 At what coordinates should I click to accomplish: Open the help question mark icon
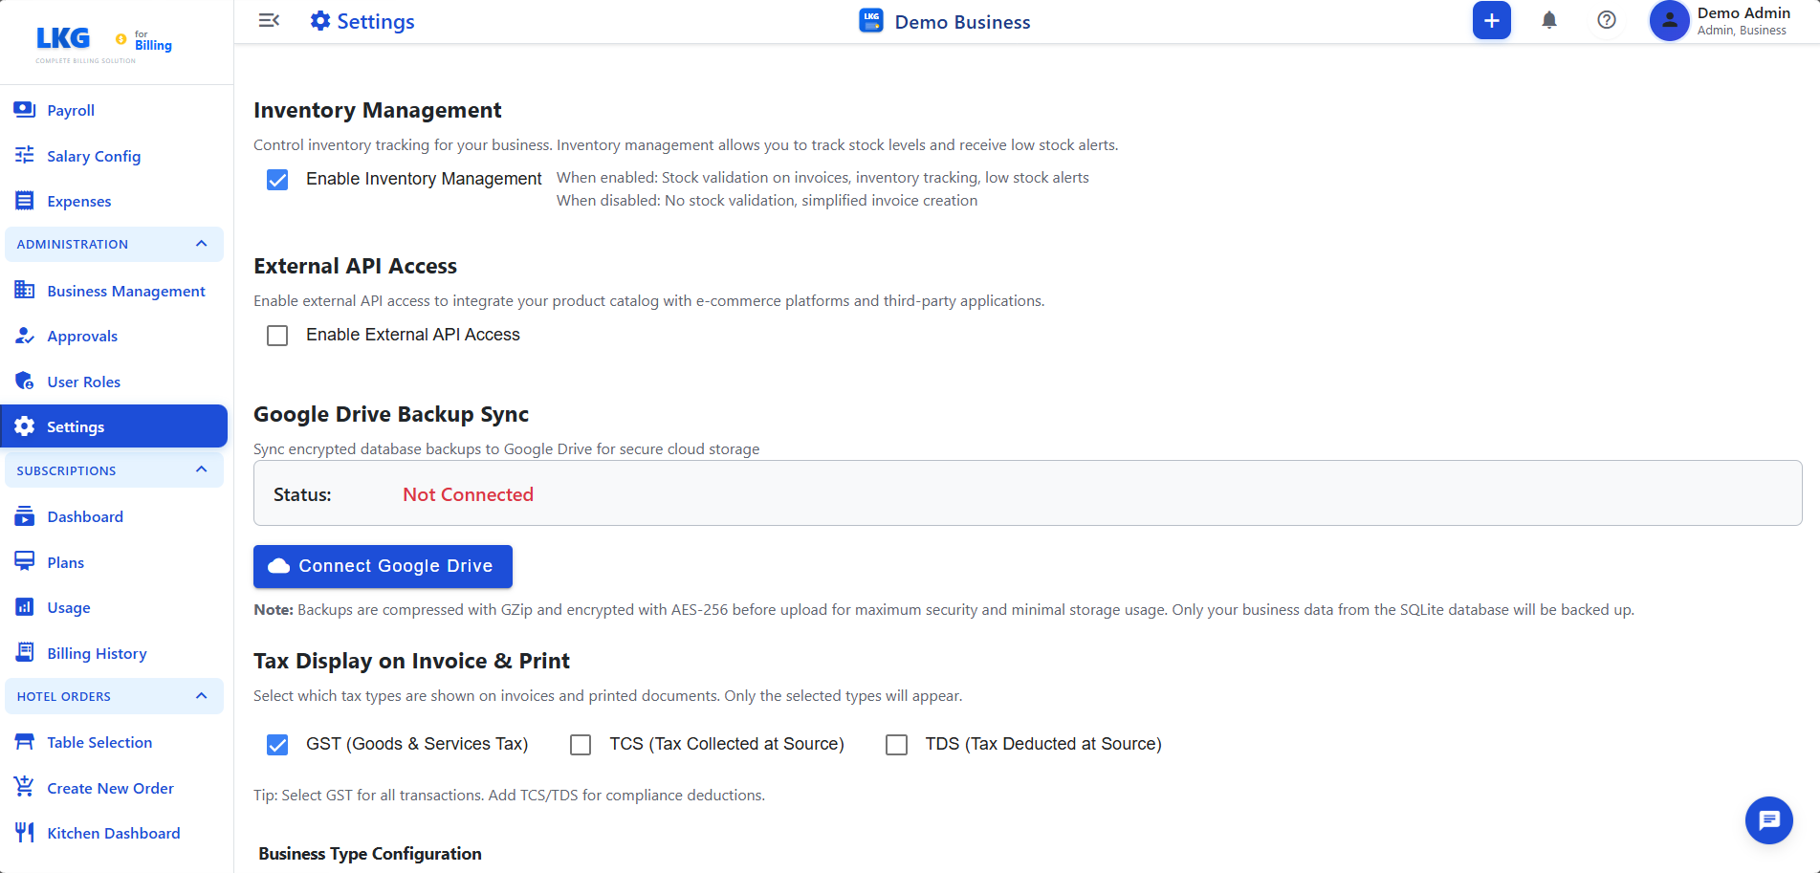(x=1607, y=21)
